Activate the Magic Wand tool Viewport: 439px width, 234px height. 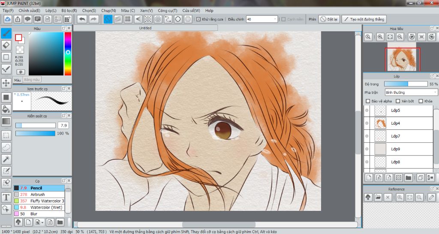[6, 159]
